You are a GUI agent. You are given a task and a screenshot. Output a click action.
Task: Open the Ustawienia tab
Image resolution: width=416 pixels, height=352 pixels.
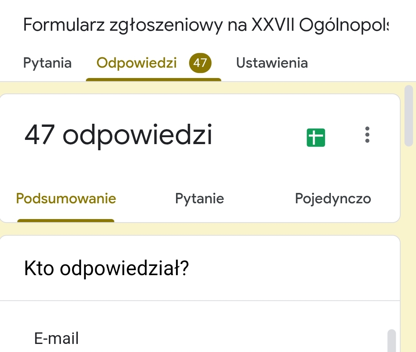pos(272,63)
